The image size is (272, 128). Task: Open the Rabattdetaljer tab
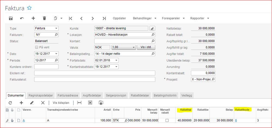click(140, 95)
